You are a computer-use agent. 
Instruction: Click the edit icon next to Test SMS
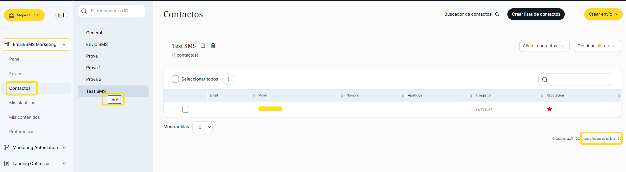203,46
